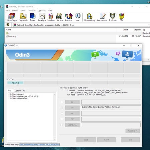
Task: Switch to the Pit tab in Odin
Action: coord(24,91)
